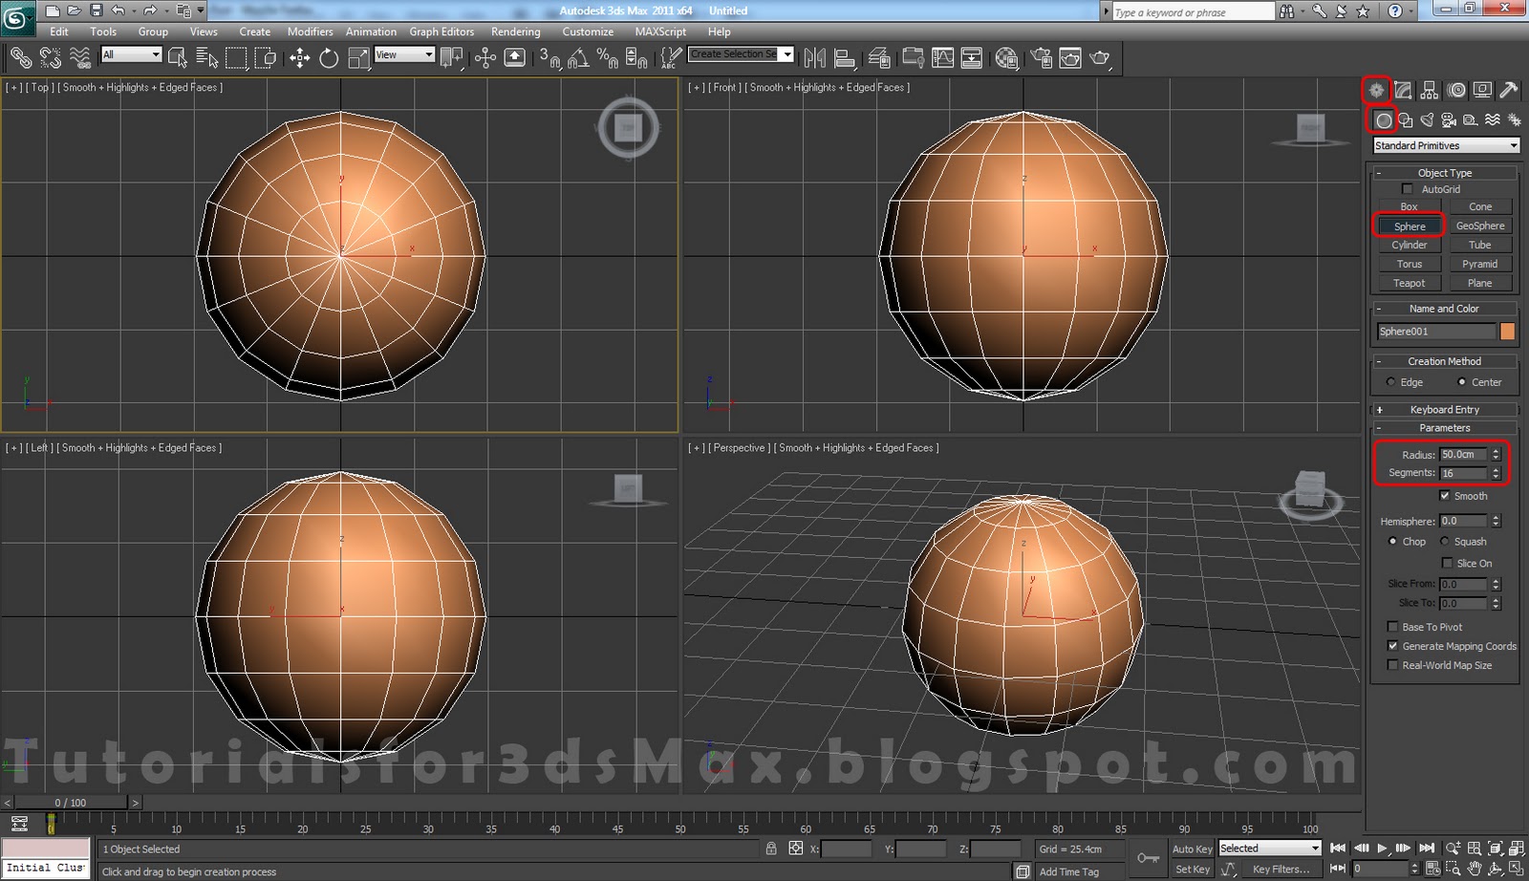Open the Rendering menu
Screen dimensions: 1529x881
click(516, 32)
